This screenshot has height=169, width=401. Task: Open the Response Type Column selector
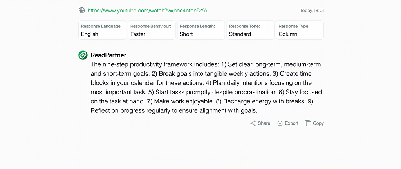click(x=300, y=30)
